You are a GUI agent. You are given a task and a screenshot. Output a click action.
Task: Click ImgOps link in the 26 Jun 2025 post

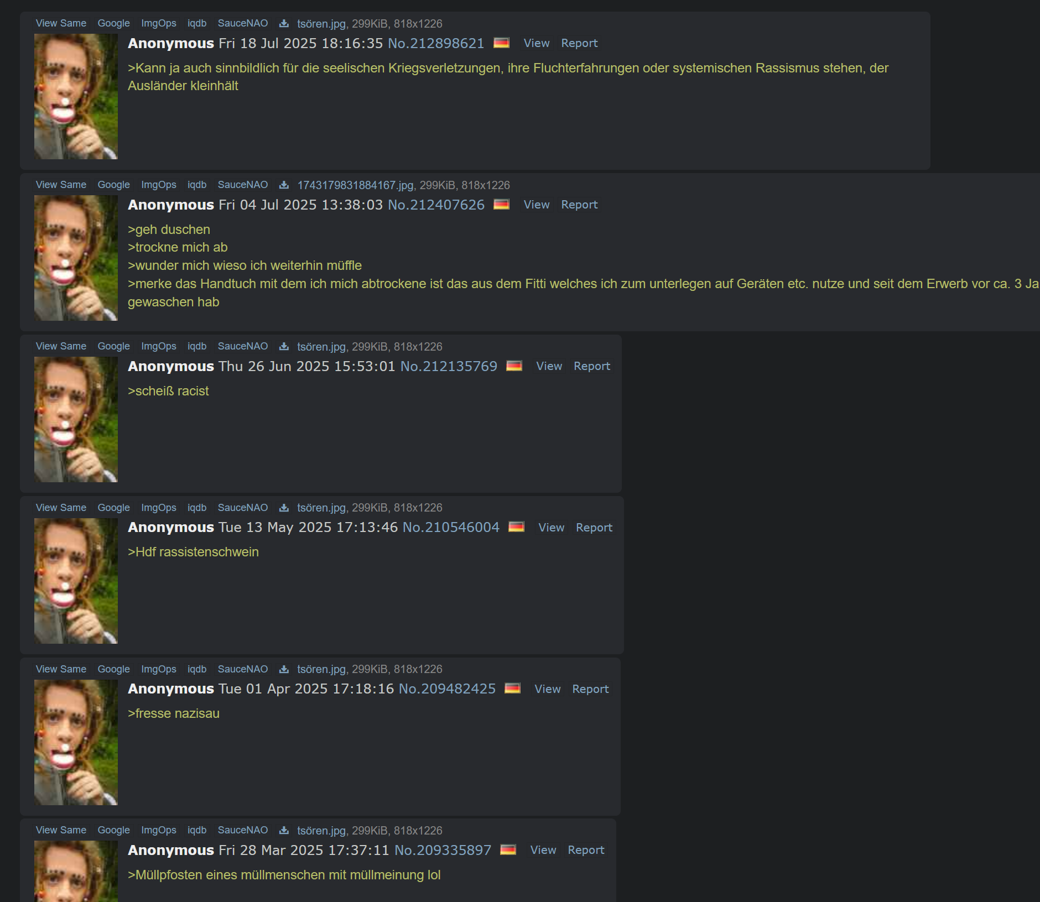coord(159,346)
